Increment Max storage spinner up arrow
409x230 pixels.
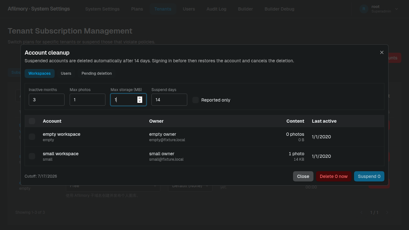point(140,98)
